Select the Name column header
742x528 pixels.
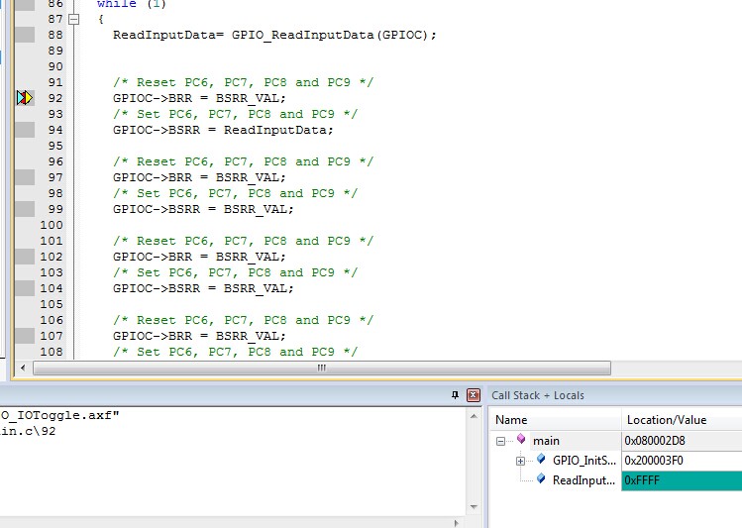555,420
